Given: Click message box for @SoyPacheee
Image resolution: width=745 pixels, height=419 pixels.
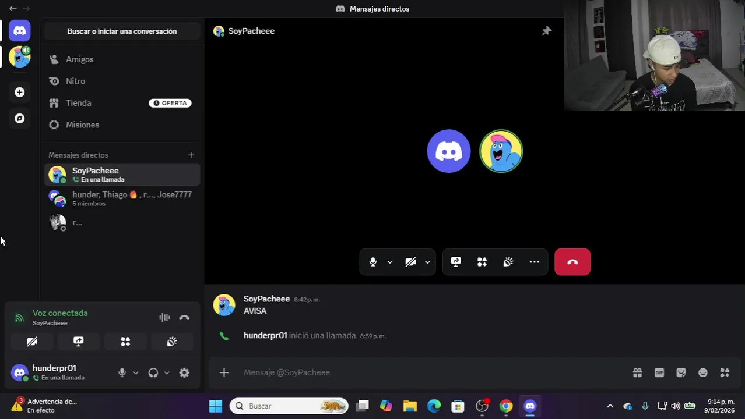Looking at the screenshot, I should coord(431,372).
